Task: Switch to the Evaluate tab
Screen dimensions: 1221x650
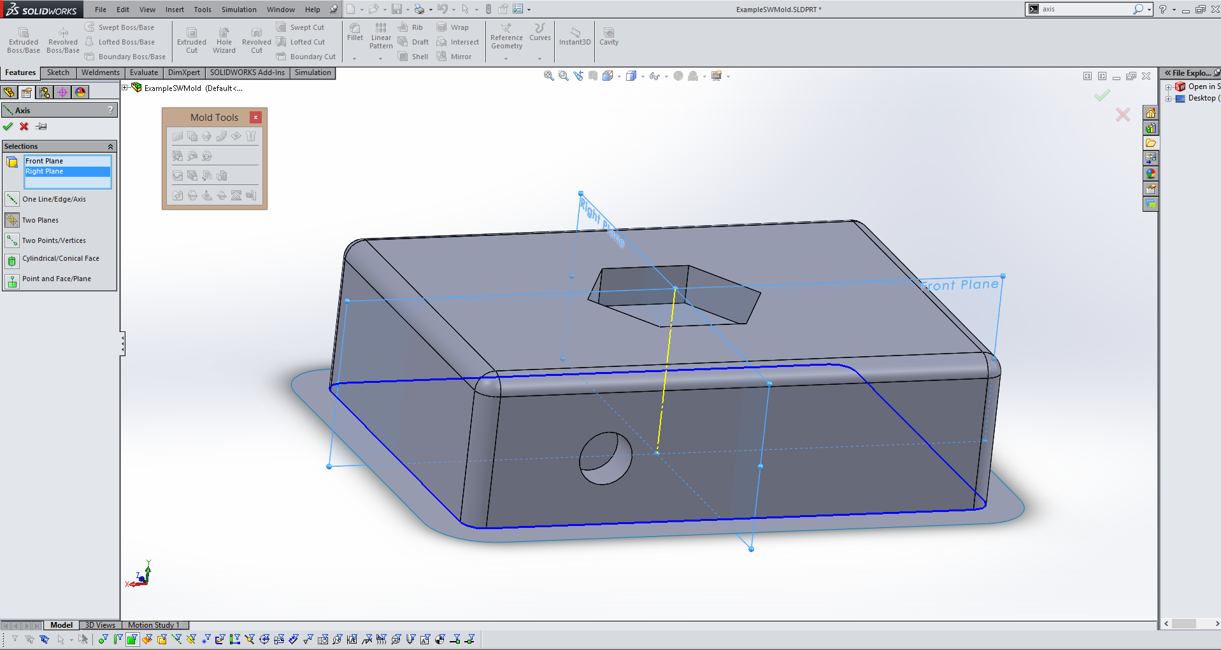Action: click(x=144, y=73)
